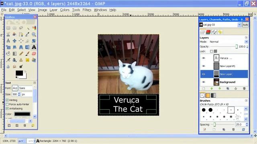Screen dimensions: 257x144
Task: Refresh the brushes list
Action: [x=243, y=130]
